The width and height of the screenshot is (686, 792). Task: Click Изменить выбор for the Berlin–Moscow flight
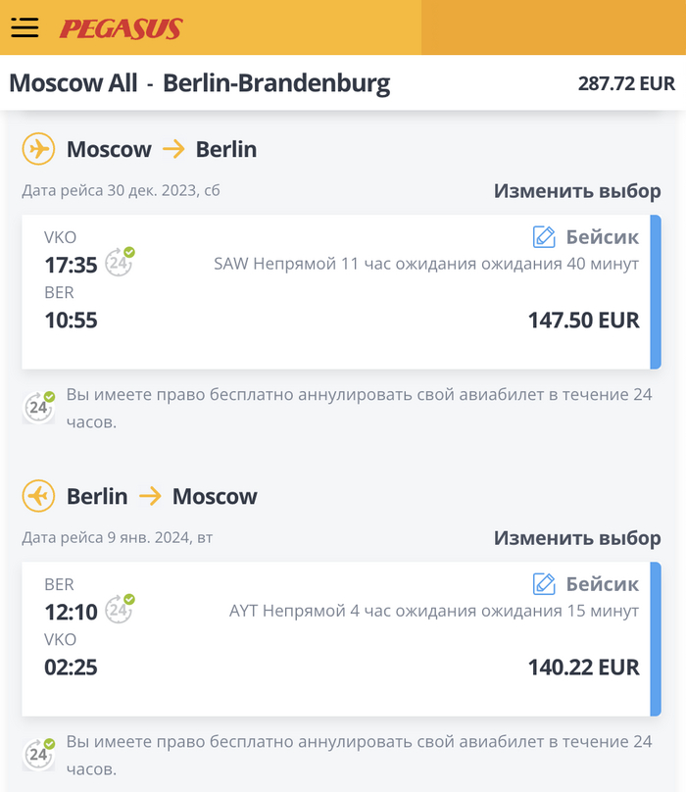(577, 538)
